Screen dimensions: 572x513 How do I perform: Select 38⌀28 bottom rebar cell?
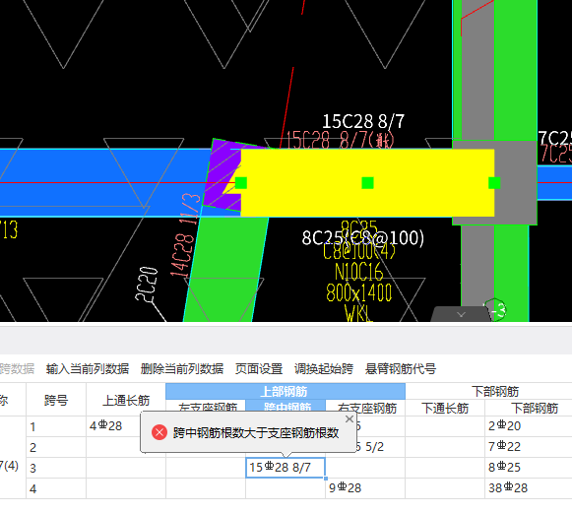pyautogui.click(x=529, y=488)
